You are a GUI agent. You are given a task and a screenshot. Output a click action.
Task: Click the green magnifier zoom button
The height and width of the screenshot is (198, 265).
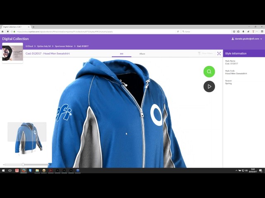pos(209,71)
